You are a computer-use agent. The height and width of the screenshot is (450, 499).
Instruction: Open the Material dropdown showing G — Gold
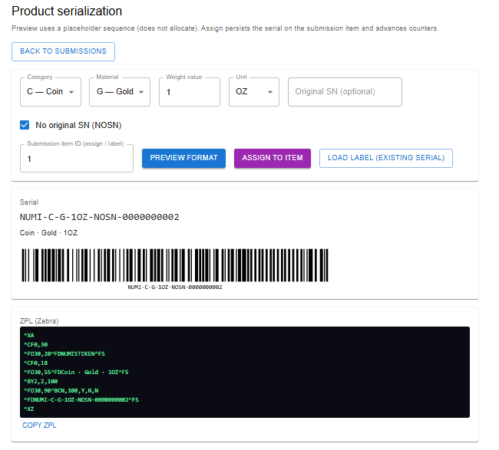[x=120, y=92]
